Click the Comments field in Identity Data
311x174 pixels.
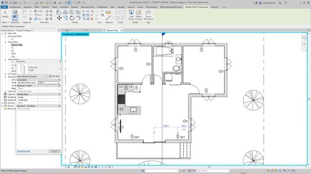pyautogui.click(x=49, y=100)
